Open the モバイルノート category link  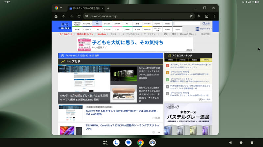point(66,34)
